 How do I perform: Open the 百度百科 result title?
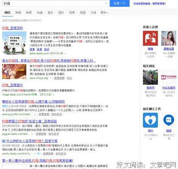click(x=12, y=28)
